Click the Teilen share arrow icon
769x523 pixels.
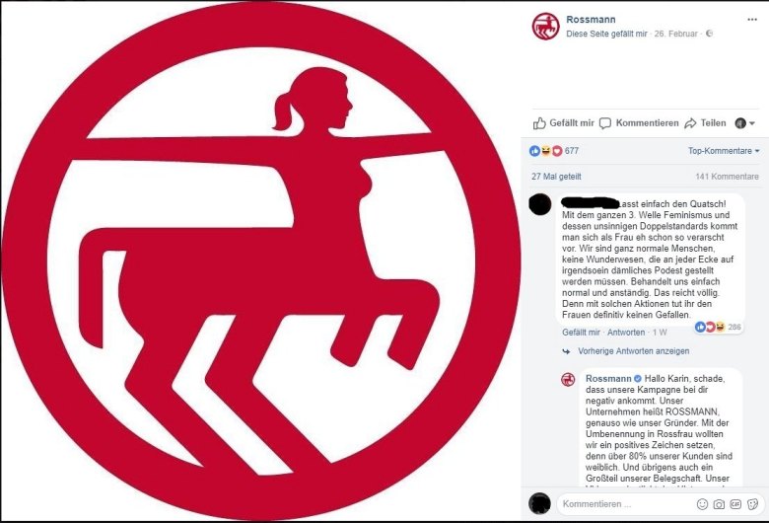690,123
